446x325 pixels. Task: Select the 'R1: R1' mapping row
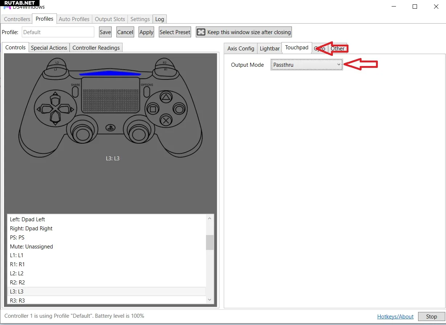[106, 264]
